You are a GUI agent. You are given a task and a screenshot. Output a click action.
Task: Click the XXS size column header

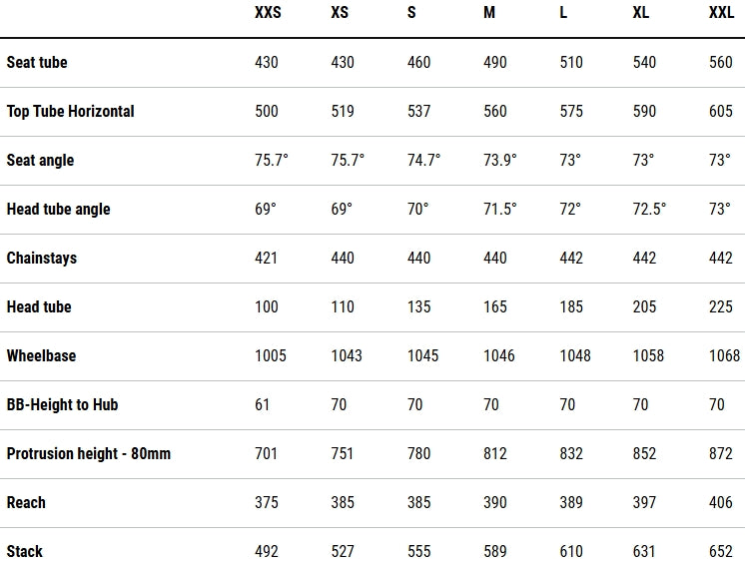(x=268, y=12)
